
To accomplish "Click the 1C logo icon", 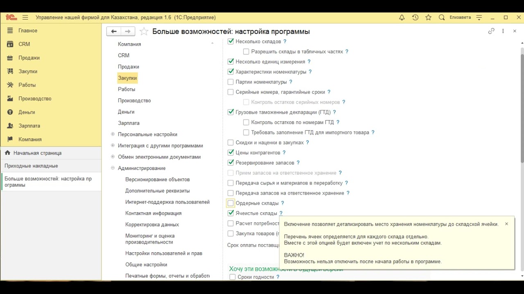I will (11, 17).
